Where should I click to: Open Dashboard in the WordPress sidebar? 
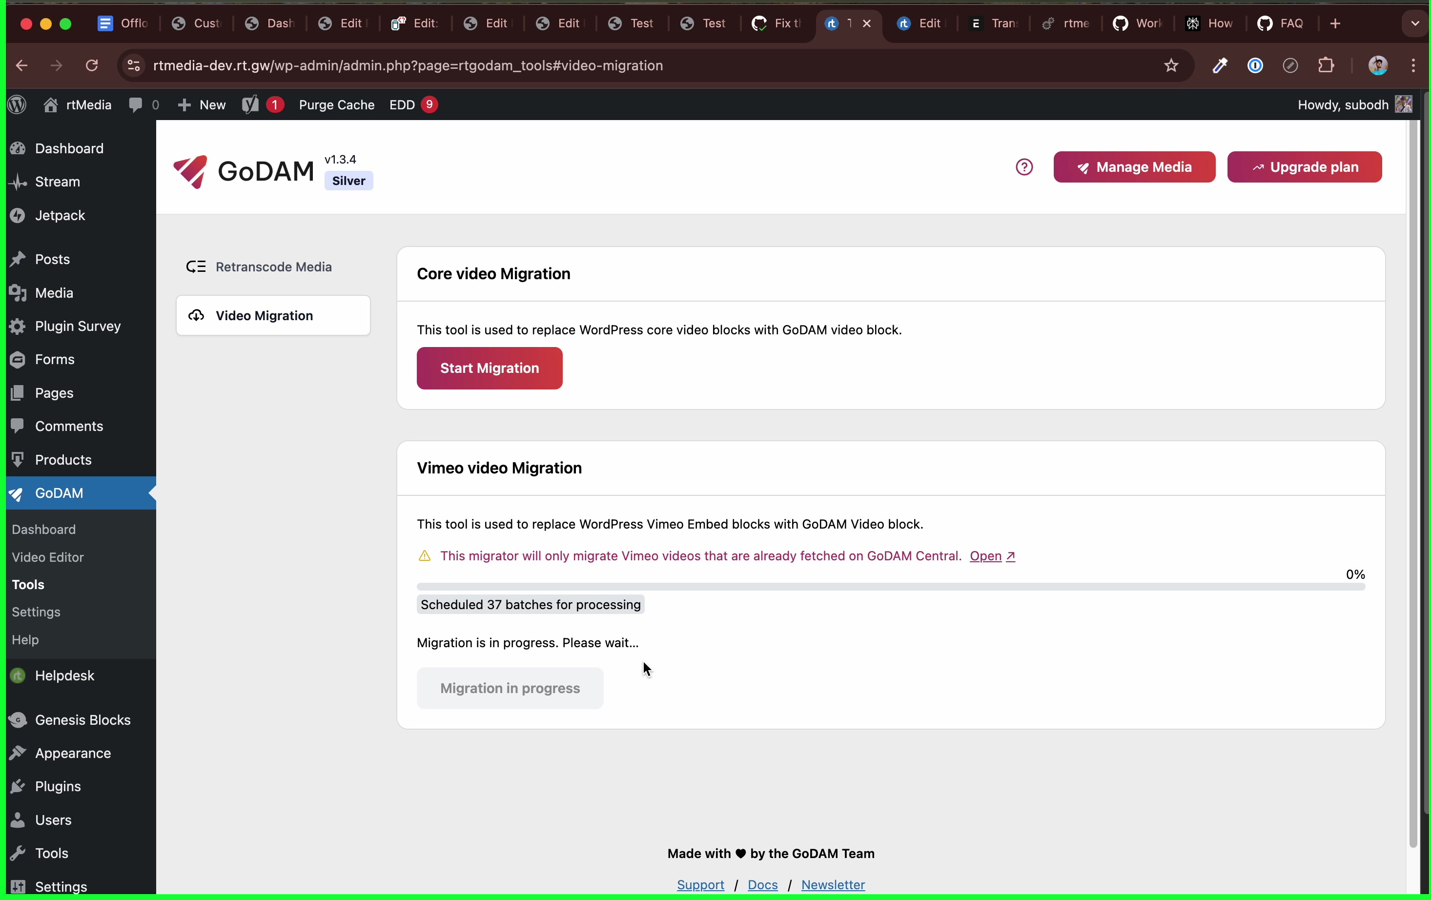click(81, 148)
